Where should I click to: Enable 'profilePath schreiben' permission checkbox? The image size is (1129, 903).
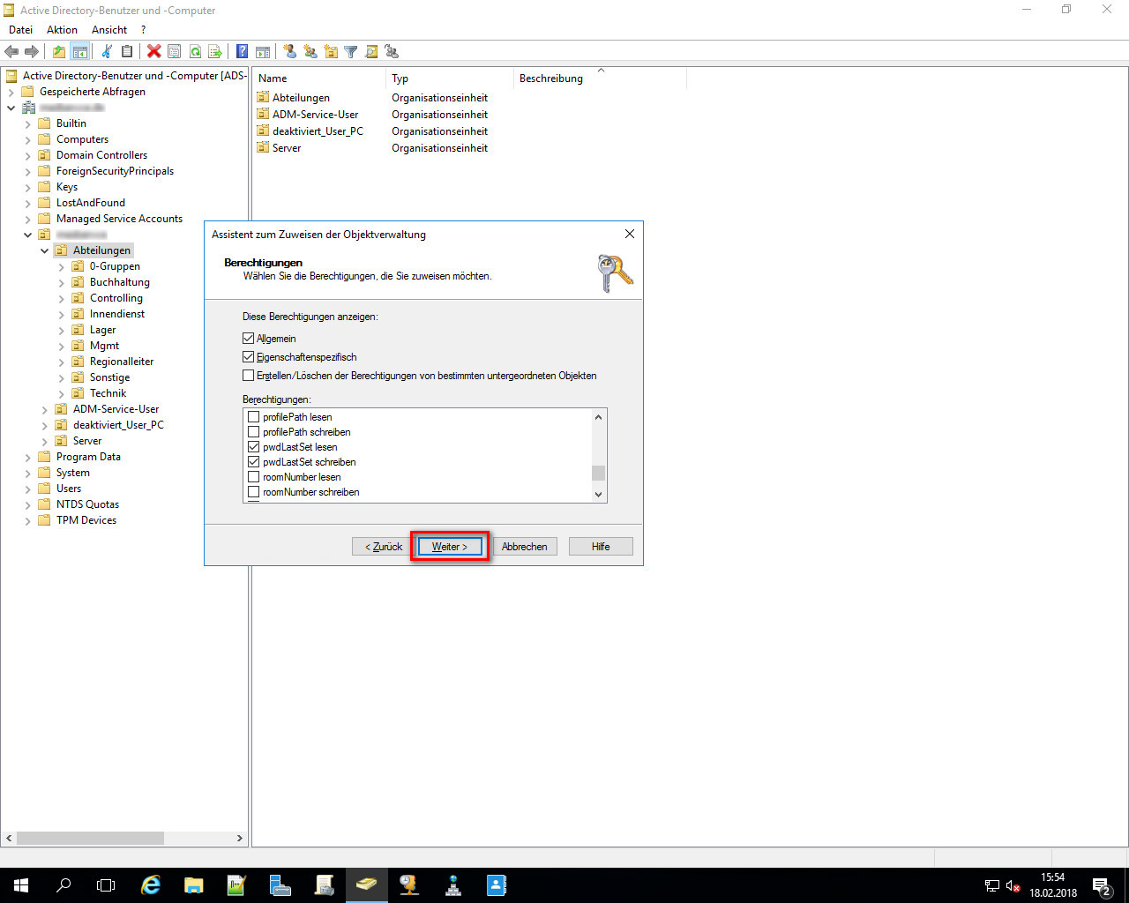coord(254,432)
